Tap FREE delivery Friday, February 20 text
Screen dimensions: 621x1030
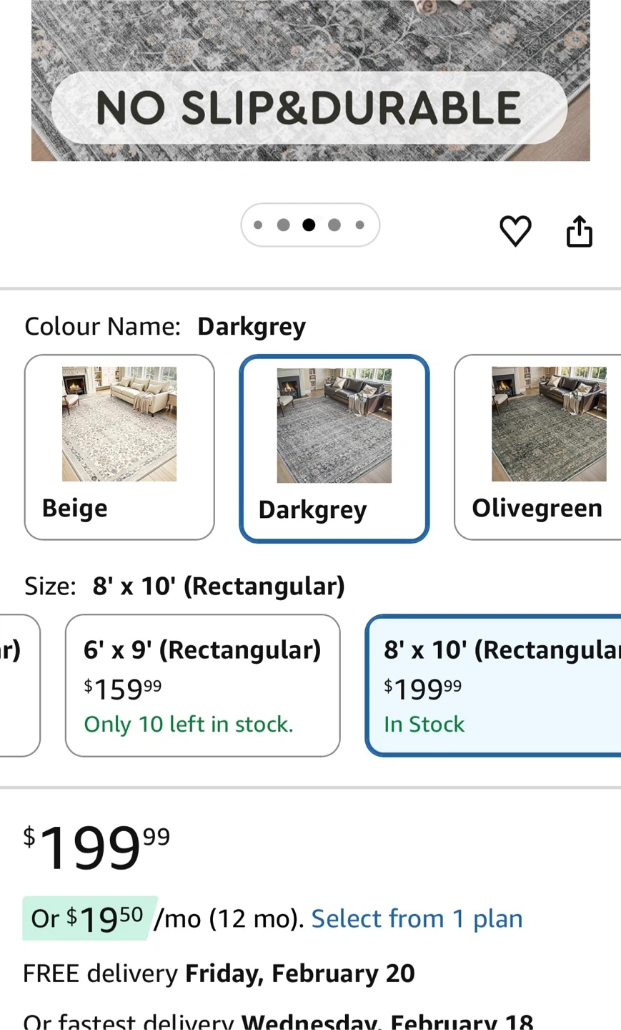click(x=219, y=973)
